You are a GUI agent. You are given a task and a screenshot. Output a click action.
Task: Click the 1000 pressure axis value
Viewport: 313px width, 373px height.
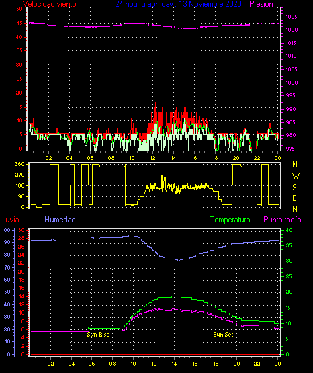(x=292, y=83)
